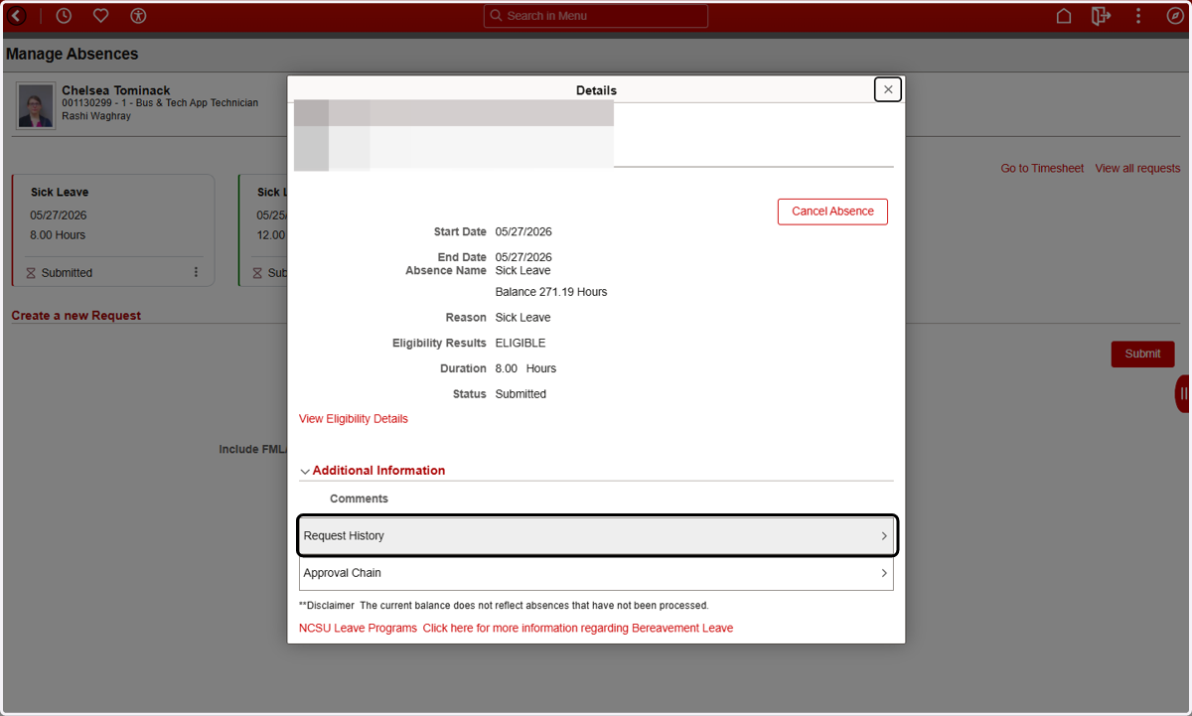Click the Submit button

pyautogui.click(x=1142, y=354)
